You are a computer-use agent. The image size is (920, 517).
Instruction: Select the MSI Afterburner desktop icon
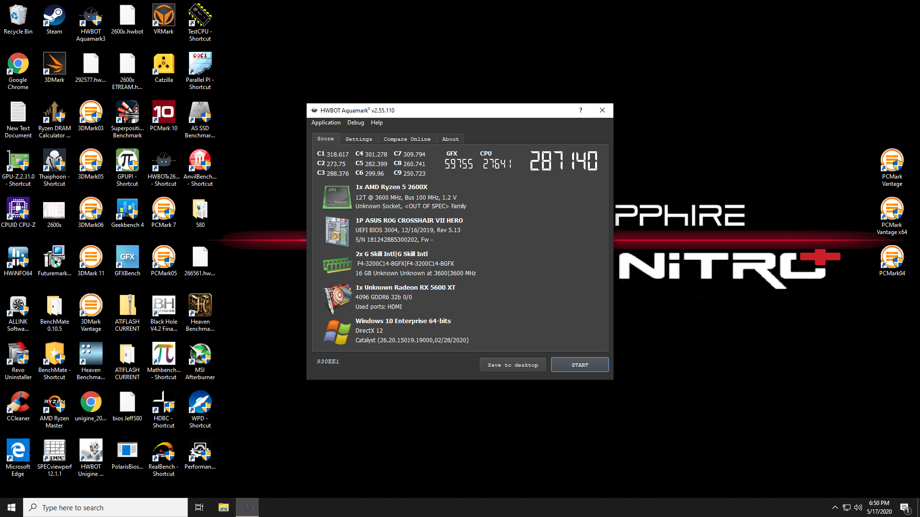[x=200, y=361]
